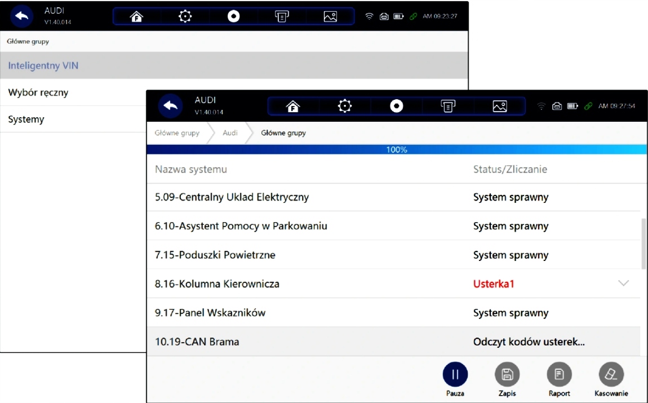This screenshot has width=648, height=403.
Task: Go back using arrow in front scan window
Action: pos(170,106)
